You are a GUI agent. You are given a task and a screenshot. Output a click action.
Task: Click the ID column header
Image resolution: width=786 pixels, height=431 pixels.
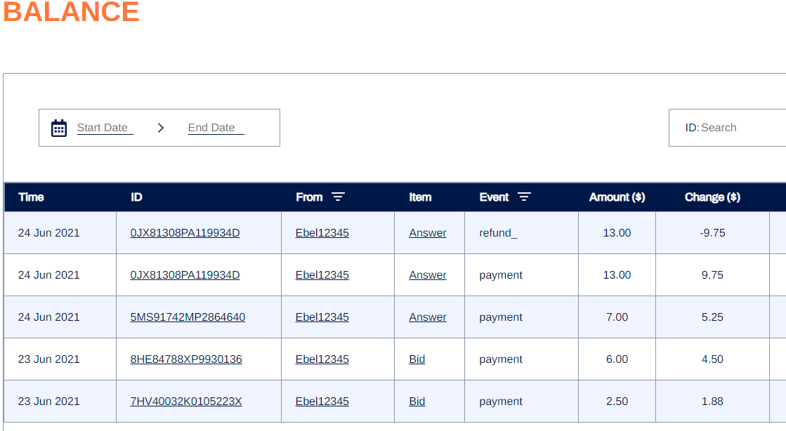coord(136,197)
